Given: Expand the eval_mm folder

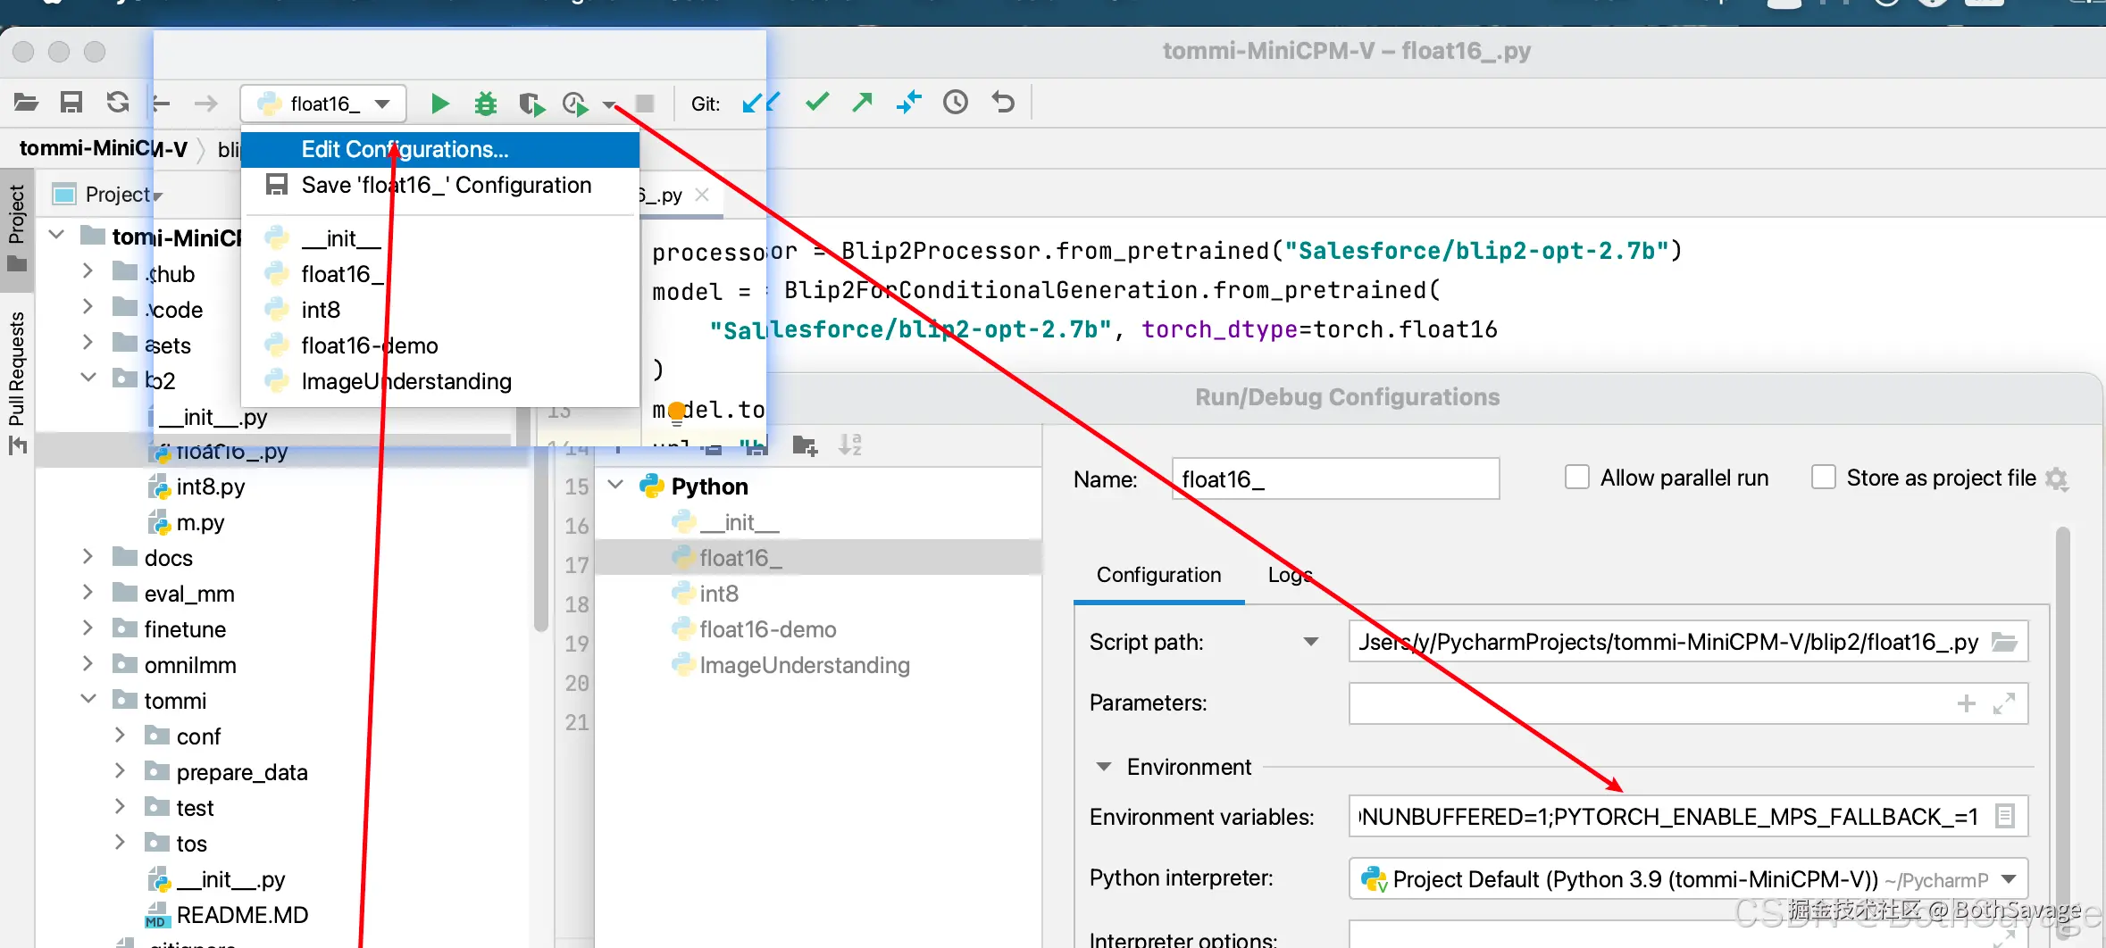Looking at the screenshot, I should pyautogui.click(x=88, y=593).
